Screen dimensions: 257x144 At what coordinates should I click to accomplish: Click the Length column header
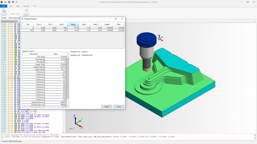click(107, 24)
